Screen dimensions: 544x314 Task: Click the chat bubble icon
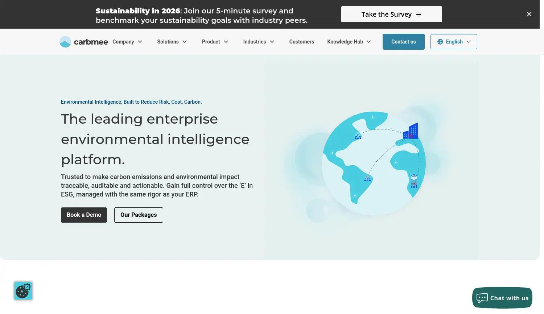pyautogui.click(x=482, y=298)
